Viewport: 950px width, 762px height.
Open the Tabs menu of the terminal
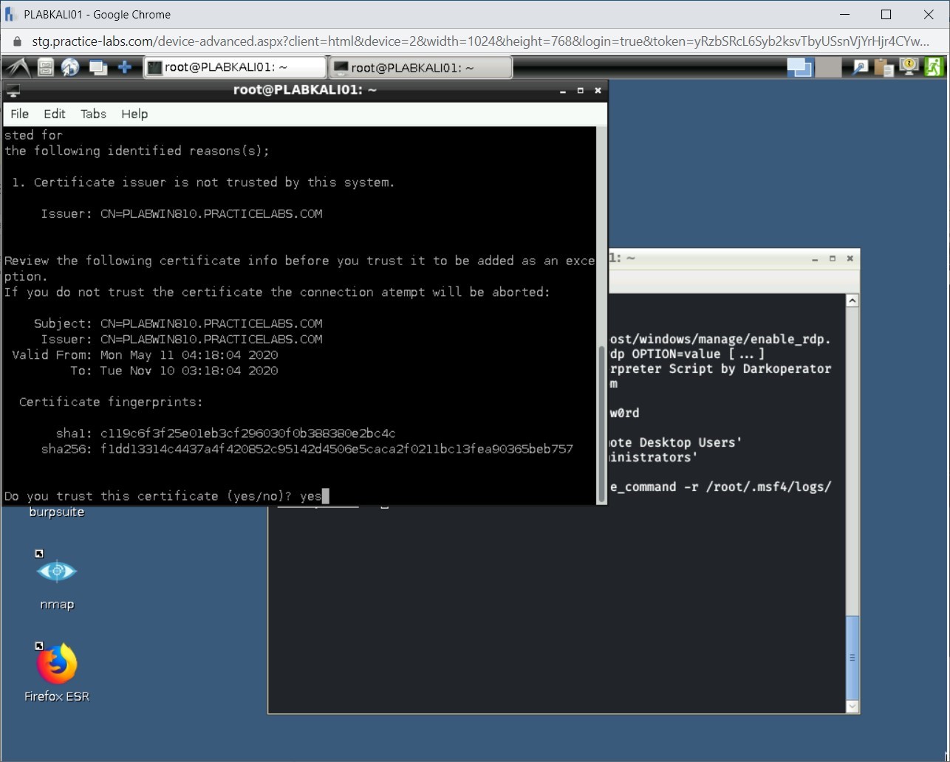[93, 114]
